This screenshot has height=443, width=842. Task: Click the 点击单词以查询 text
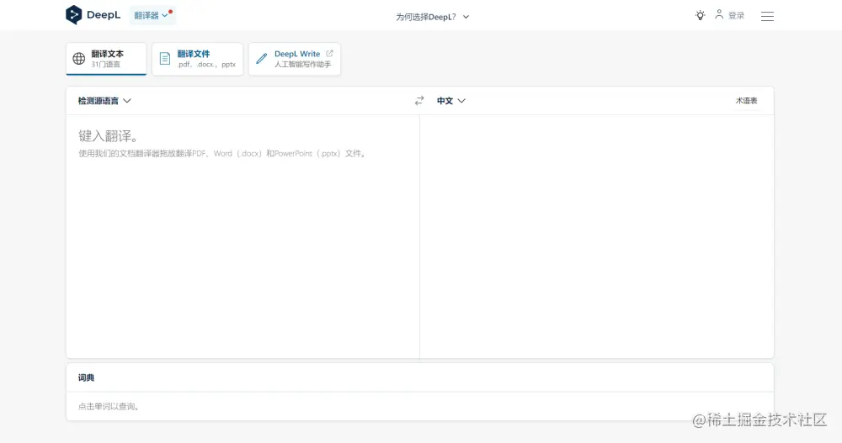pyautogui.click(x=109, y=407)
